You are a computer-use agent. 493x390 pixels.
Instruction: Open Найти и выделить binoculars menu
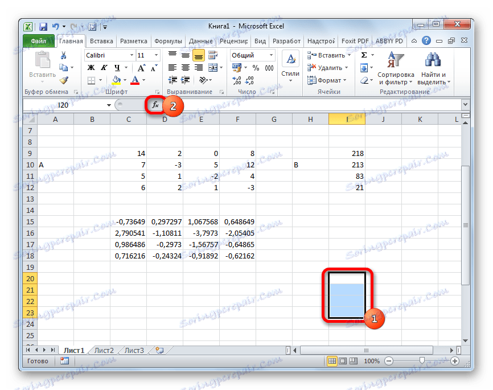pyautogui.click(x=433, y=68)
